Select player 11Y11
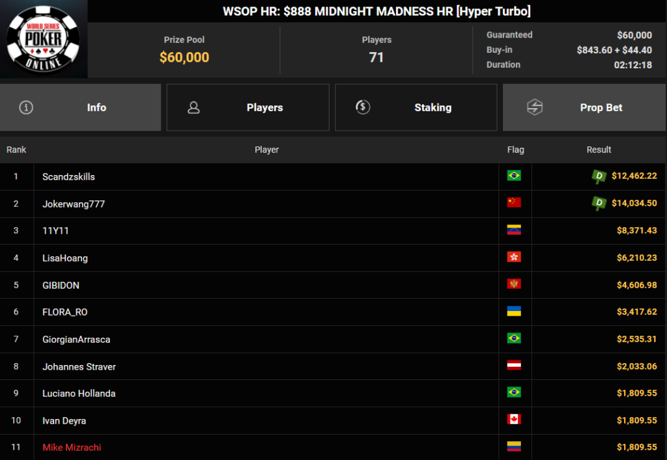Image resolution: width=667 pixels, height=460 pixels. pyautogui.click(x=55, y=230)
